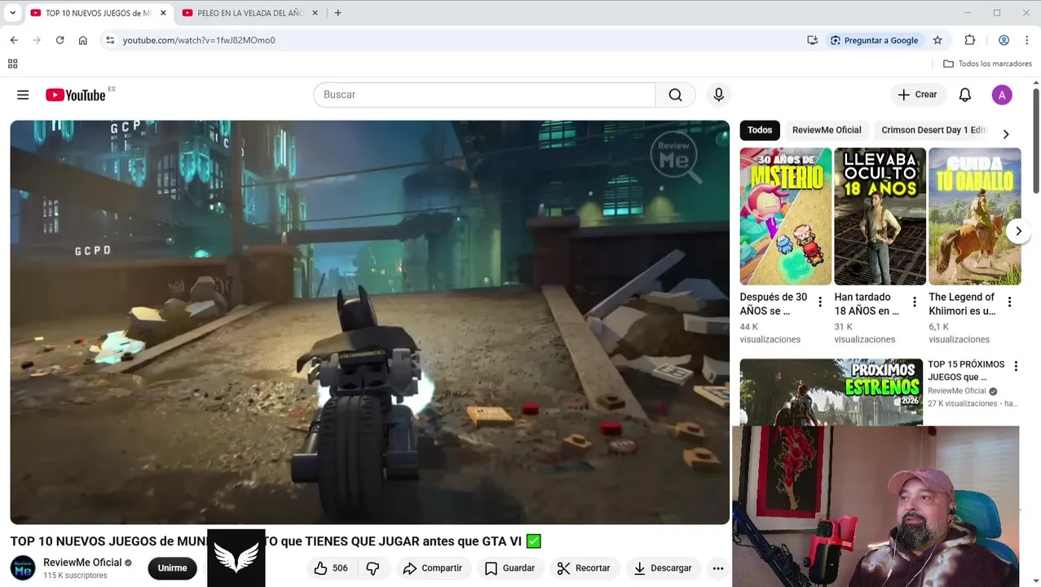
Task: Open the Próximos Estrenos 2026 video thumbnail
Action: 831,392
